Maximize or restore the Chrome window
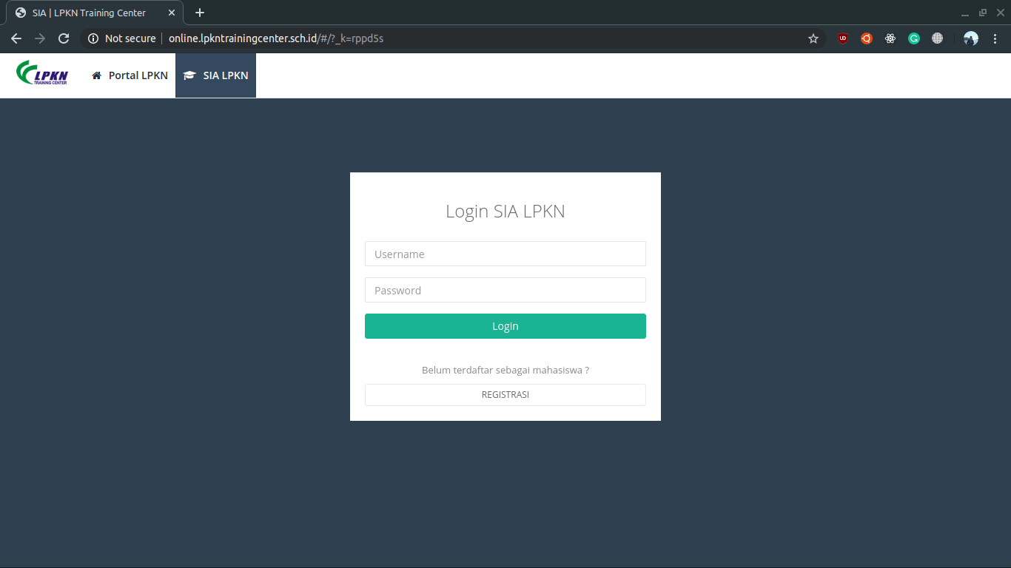Viewport: 1011px width, 568px height. [x=983, y=13]
